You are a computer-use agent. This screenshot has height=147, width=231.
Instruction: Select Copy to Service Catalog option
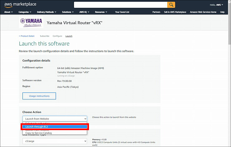[55, 133]
